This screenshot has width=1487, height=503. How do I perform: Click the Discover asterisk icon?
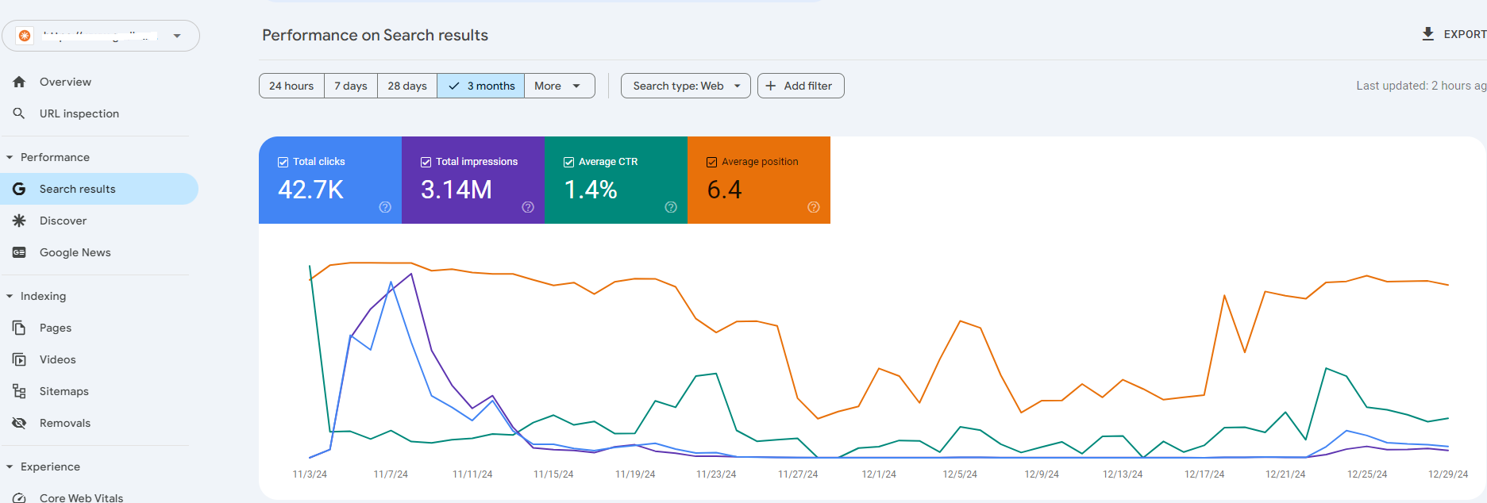(19, 221)
